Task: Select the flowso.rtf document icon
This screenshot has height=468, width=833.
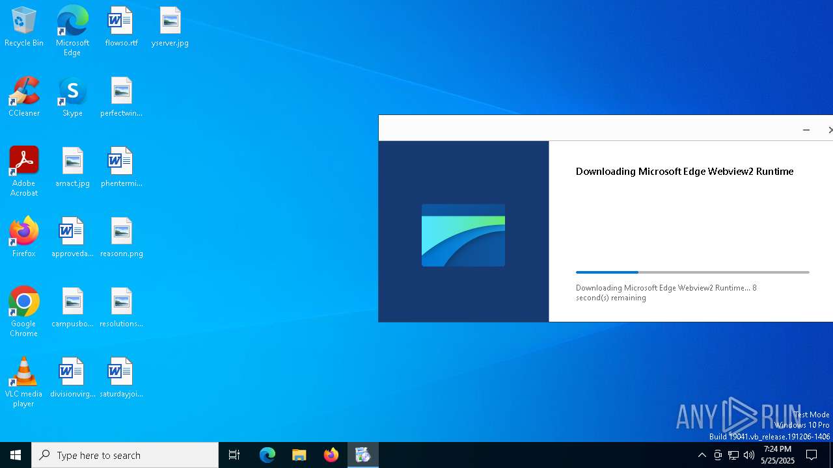Action: pyautogui.click(x=121, y=27)
